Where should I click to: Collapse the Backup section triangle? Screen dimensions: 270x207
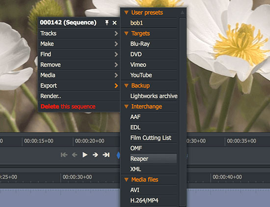tap(126, 86)
